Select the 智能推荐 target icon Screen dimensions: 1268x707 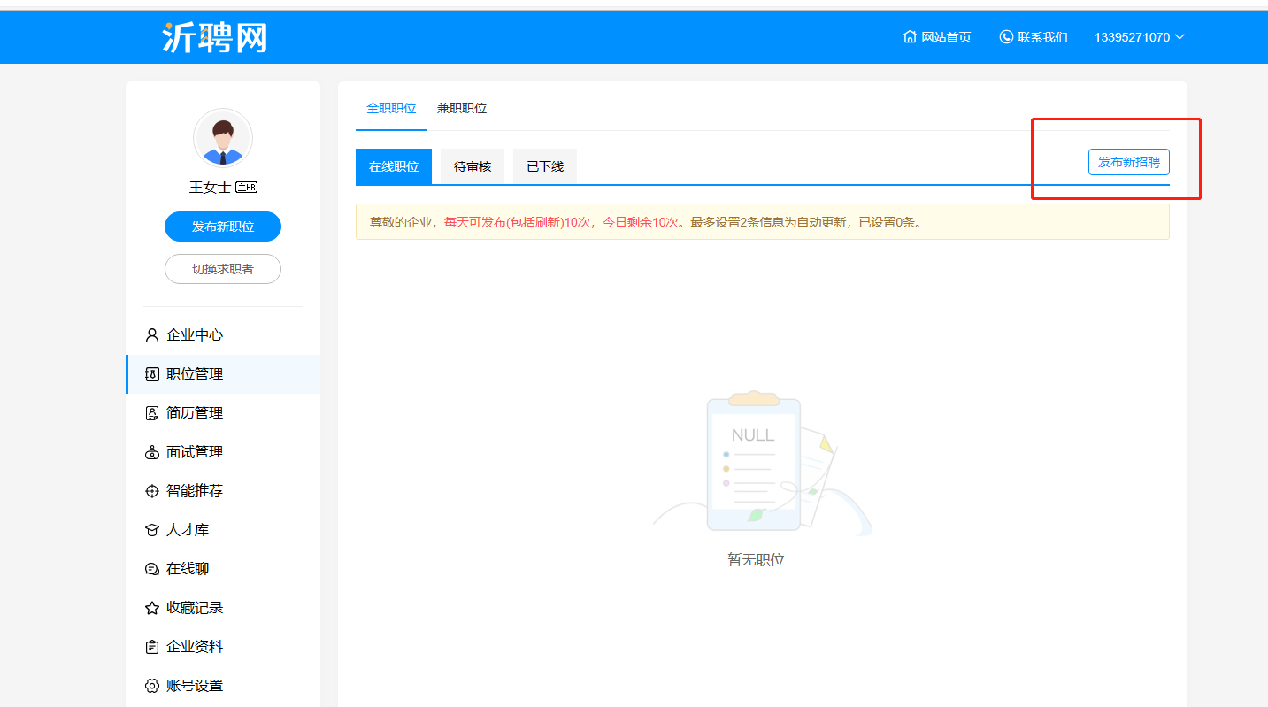tap(151, 491)
